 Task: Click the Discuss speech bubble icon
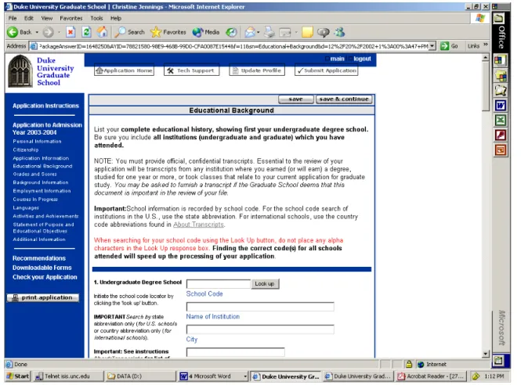click(x=323, y=32)
